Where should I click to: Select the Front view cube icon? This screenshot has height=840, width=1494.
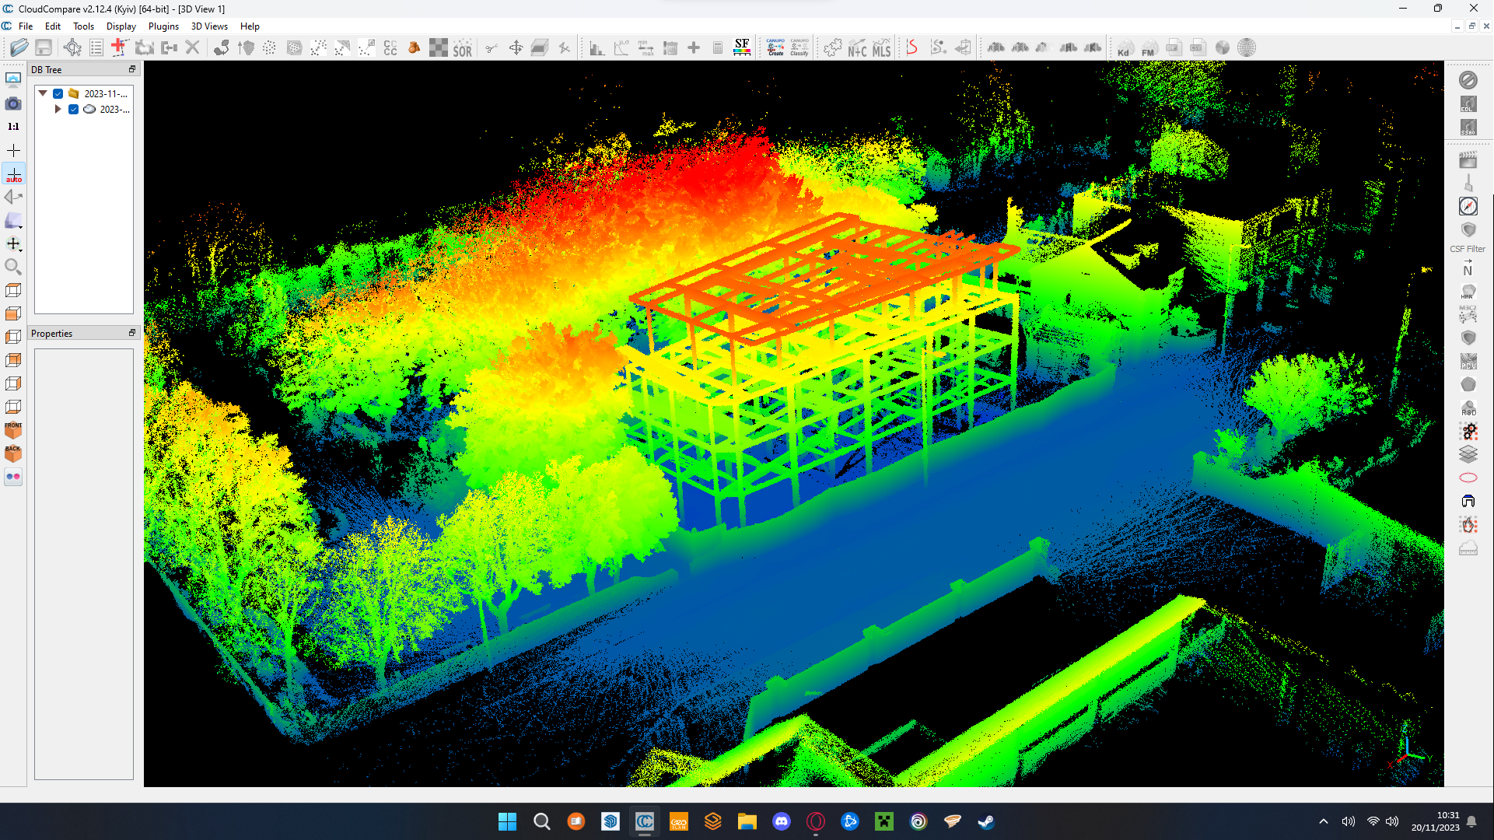(13, 429)
